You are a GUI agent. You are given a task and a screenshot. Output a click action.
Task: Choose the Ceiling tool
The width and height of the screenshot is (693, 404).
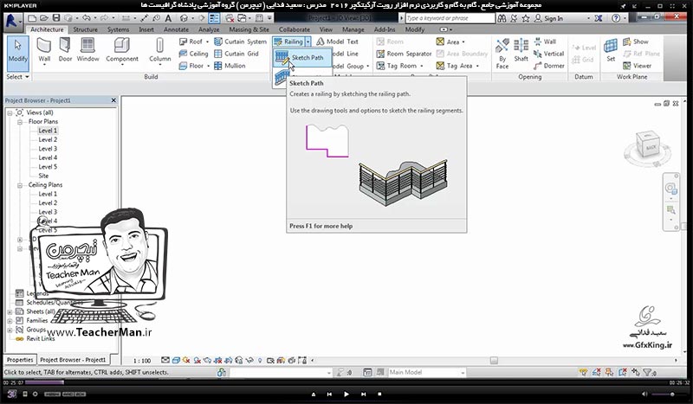click(x=193, y=54)
